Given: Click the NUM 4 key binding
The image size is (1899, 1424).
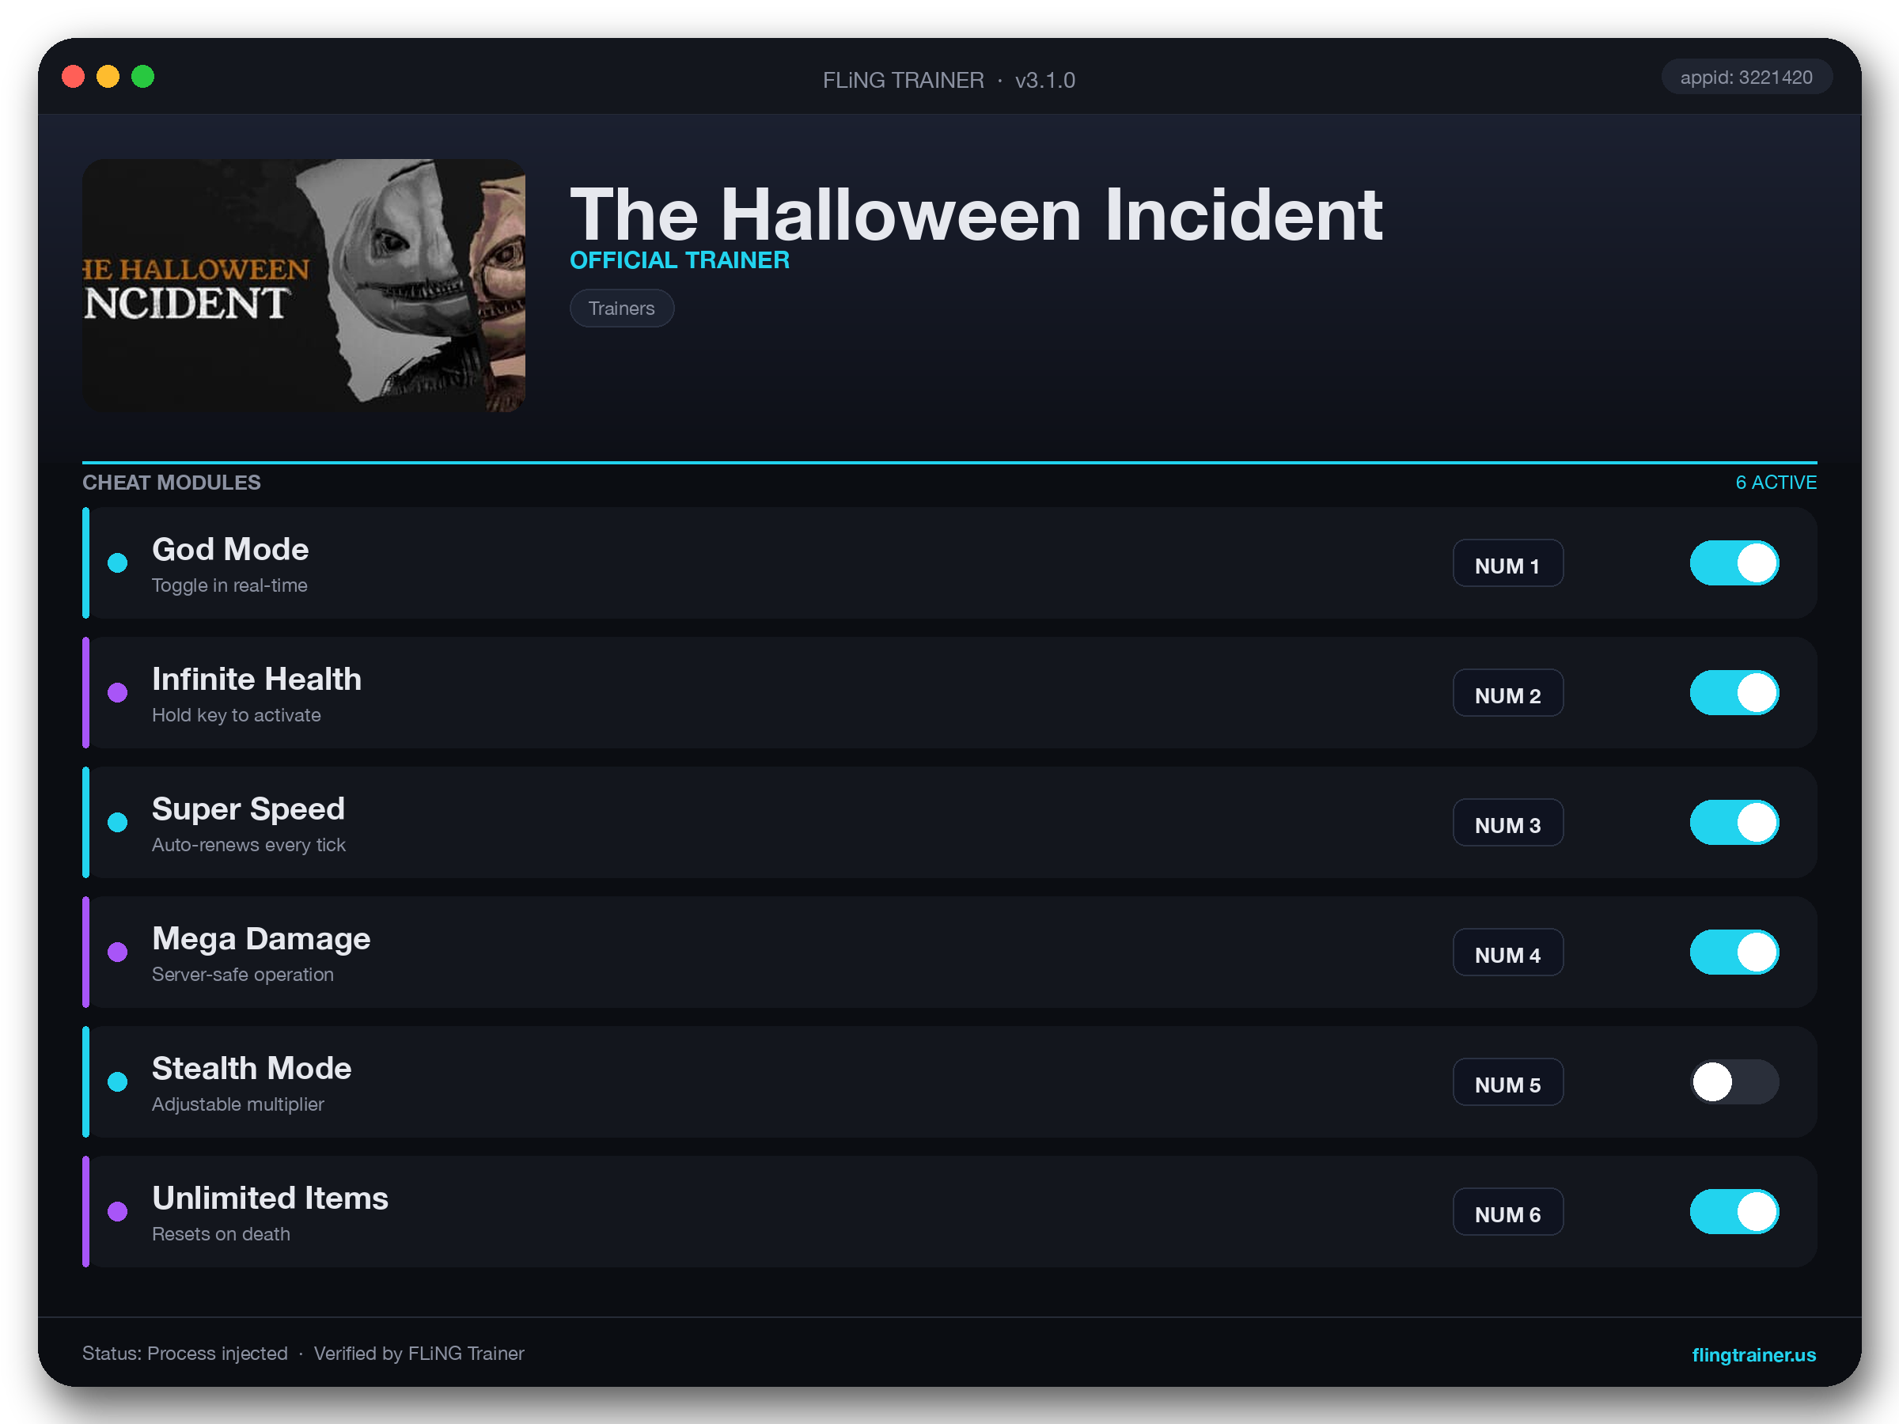Looking at the screenshot, I should tap(1507, 952).
